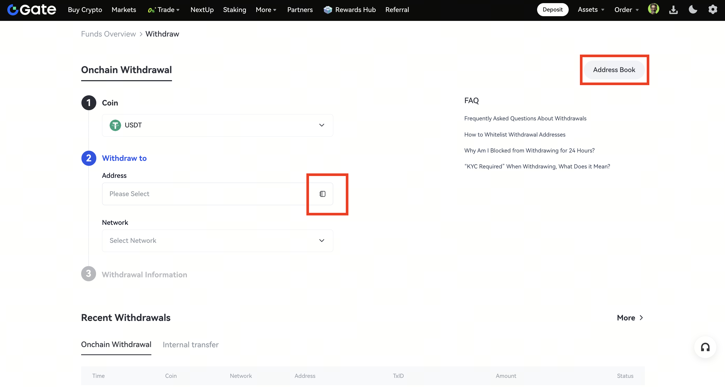Viewport: 725px width, 387px height.
Task: Open How to Whitelist Withdrawal Addresses link
Action: 514,135
